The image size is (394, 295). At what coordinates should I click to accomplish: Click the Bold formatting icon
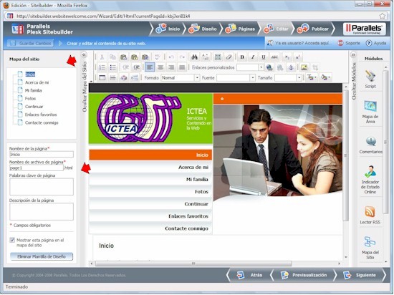pyautogui.click(x=242, y=57)
